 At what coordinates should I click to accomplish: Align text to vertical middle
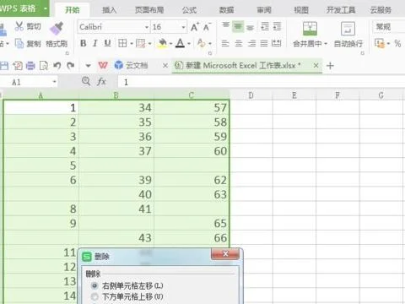[238, 26]
